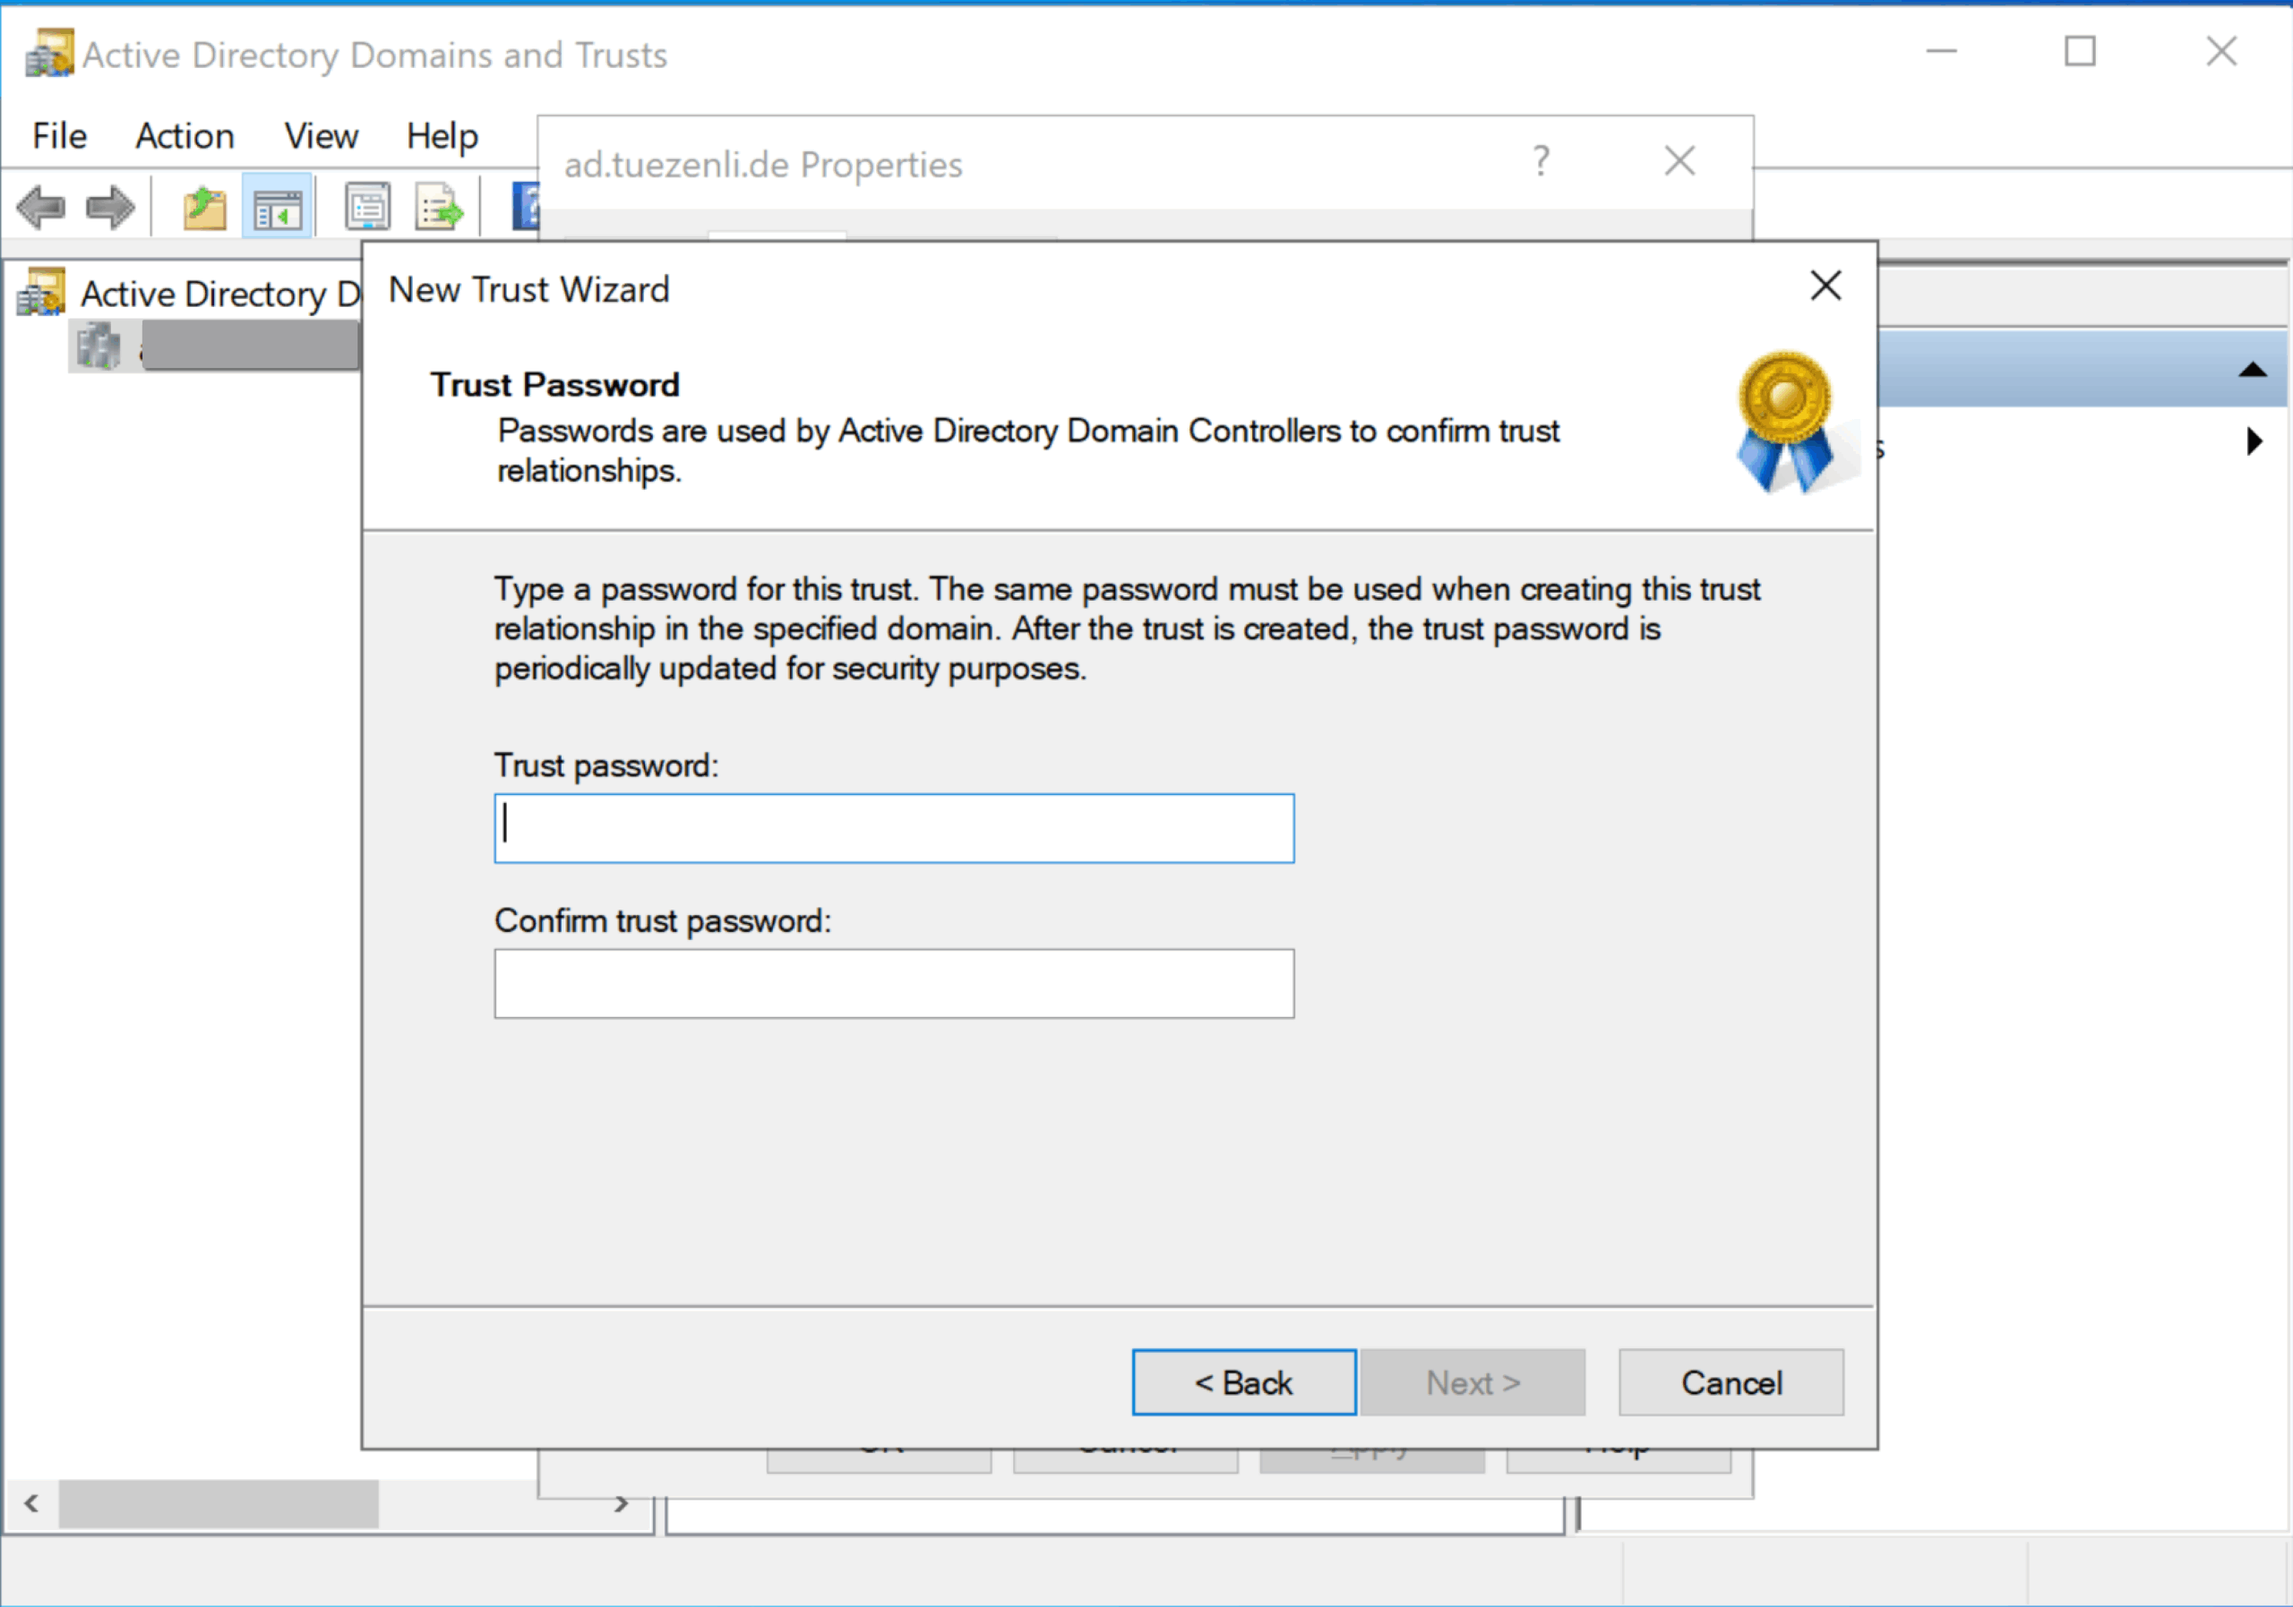The height and width of the screenshot is (1607, 2293).
Task: Click the Properties toolbar icon
Action: point(367,209)
